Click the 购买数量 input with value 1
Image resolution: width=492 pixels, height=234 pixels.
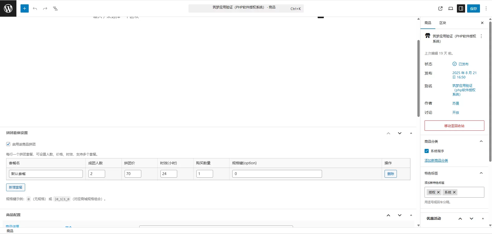pos(205,174)
